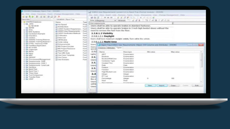Collapse the DOORS Database root node

[22, 22]
